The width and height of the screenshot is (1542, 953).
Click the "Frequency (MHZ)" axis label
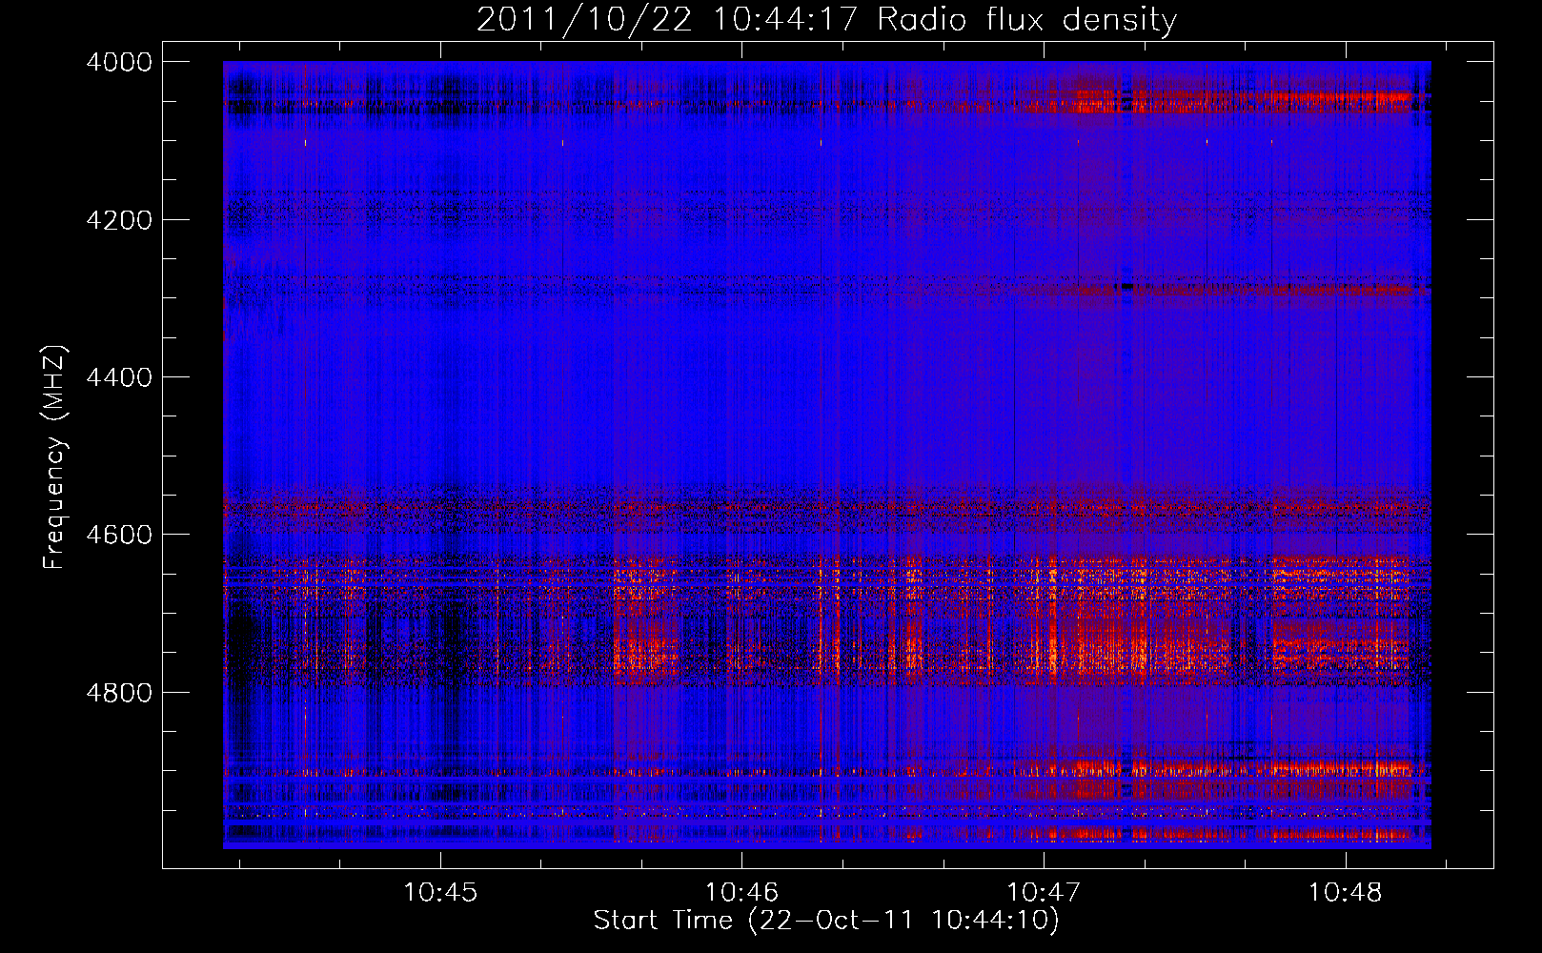[x=55, y=457]
